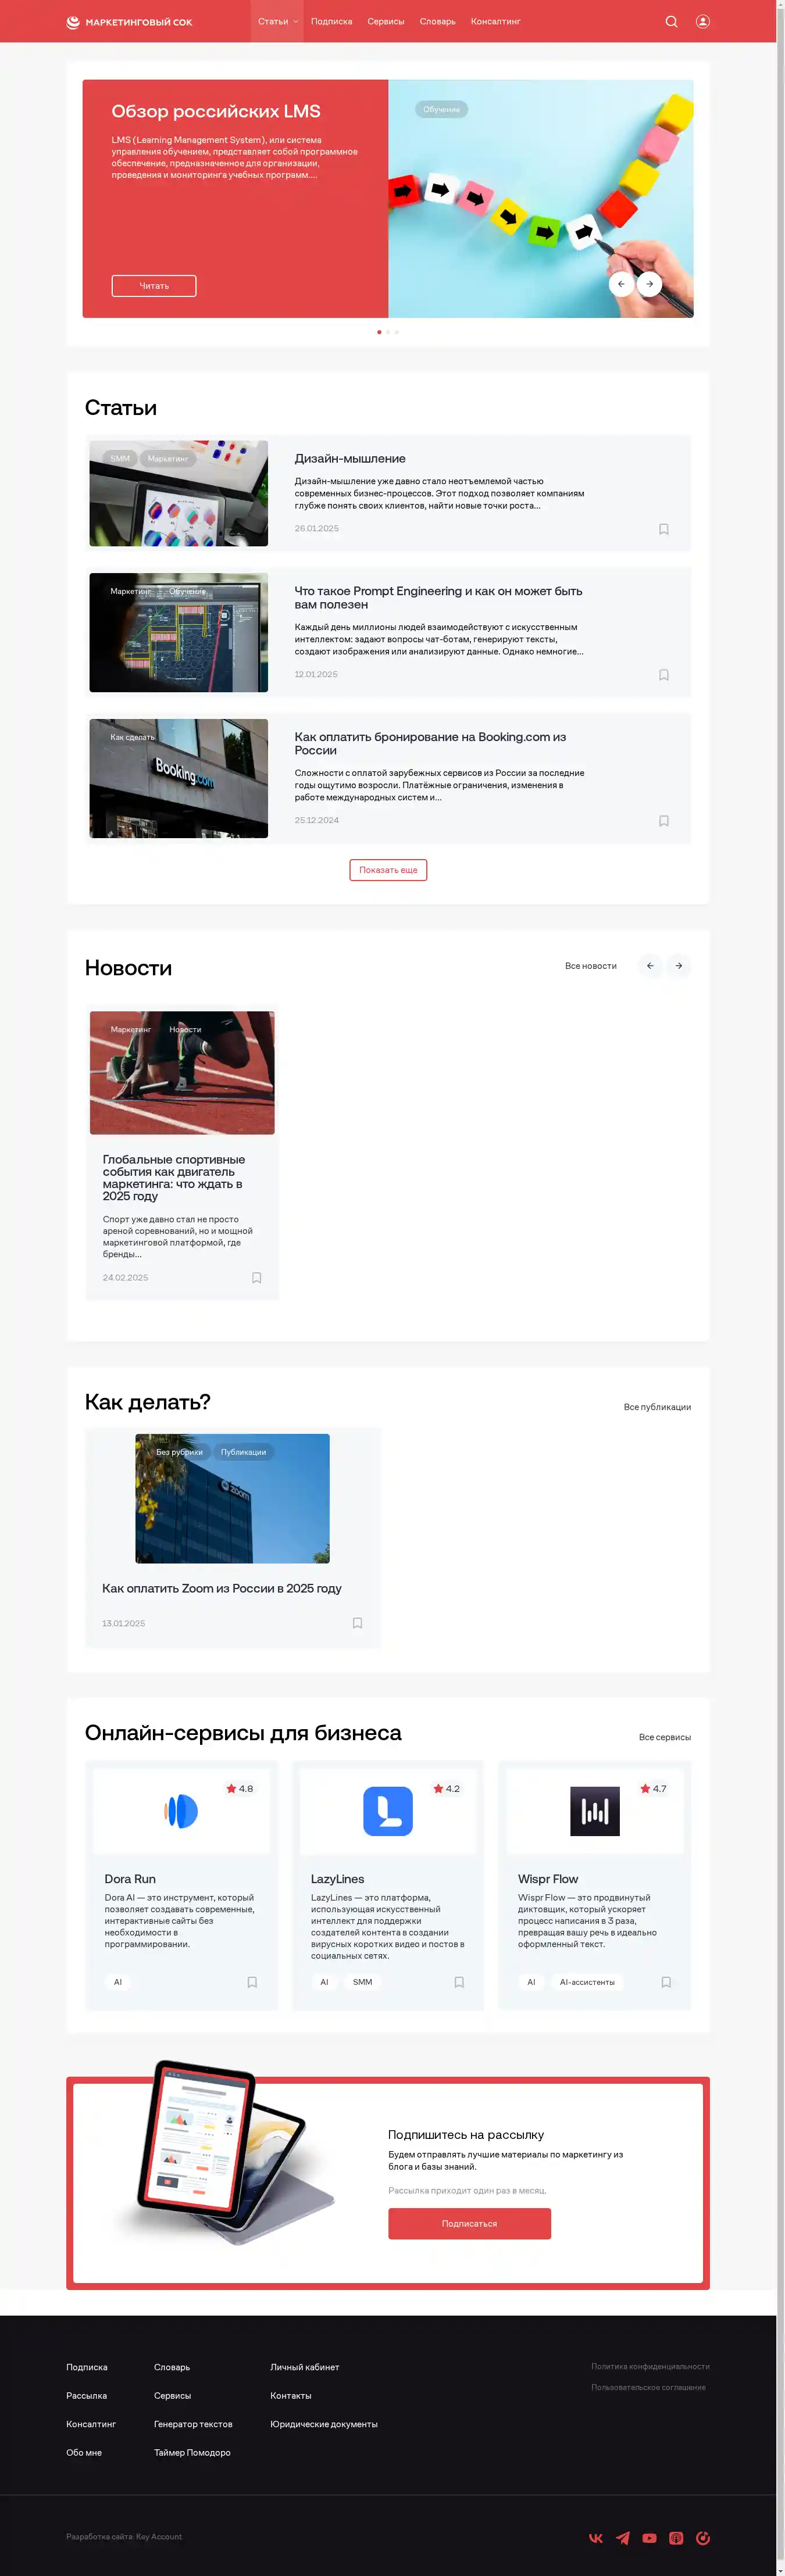Go to previous slide in the hero carousel
Screen dimensions: 785x2576
point(621,284)
